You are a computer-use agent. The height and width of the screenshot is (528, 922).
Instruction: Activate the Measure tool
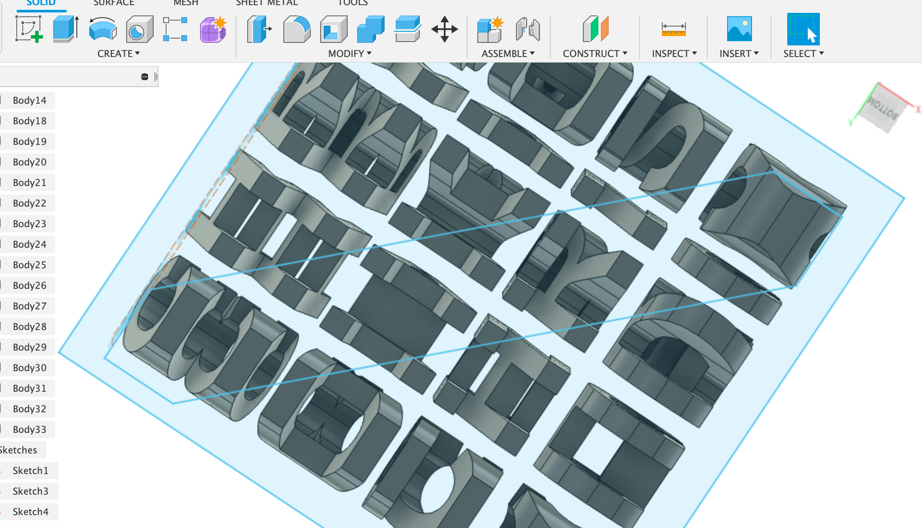[673, 29]
